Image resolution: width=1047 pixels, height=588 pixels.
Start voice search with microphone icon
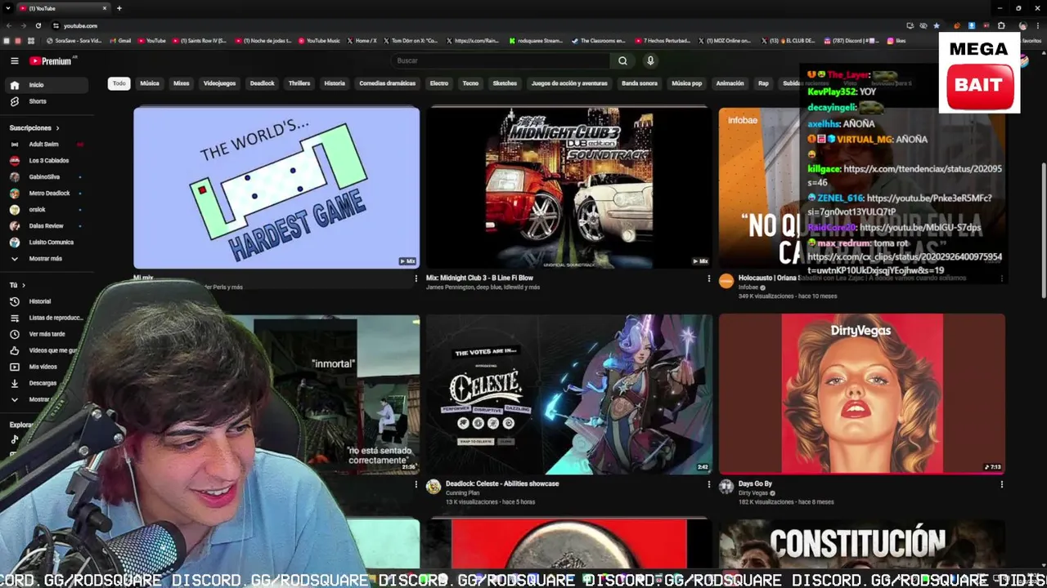[x=650, y=60]
